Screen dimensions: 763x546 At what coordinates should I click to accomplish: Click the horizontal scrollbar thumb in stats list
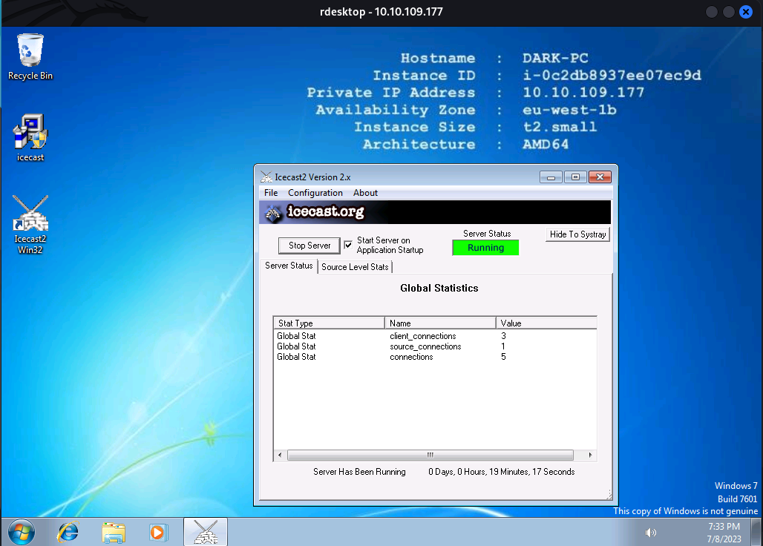point(430,455)
